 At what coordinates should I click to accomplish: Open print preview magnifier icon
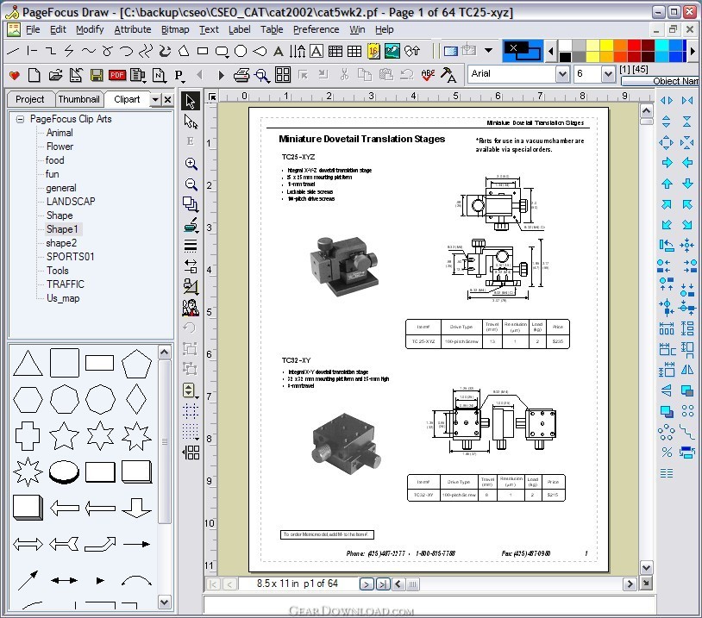click(x=262, y=75)
